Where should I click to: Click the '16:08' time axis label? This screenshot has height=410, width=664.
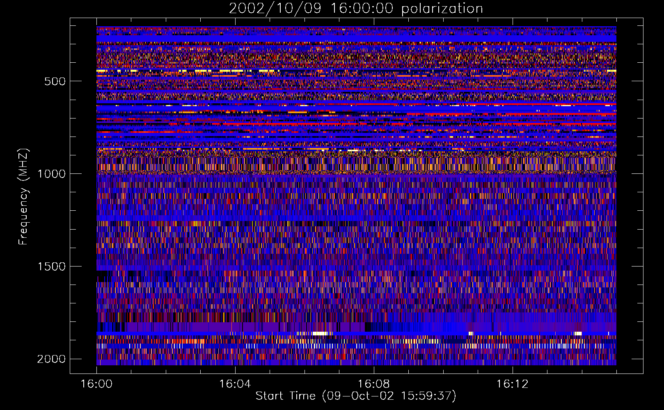point(374,384)
